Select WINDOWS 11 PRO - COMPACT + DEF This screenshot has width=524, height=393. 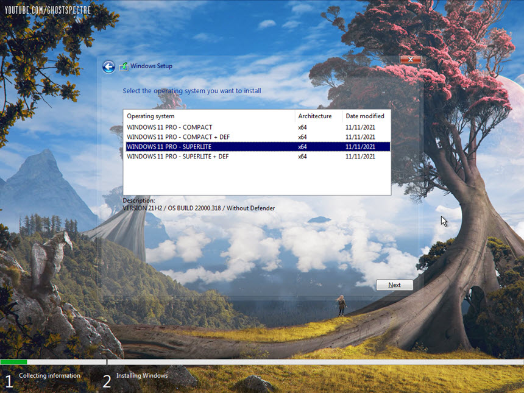click(258, 137)
